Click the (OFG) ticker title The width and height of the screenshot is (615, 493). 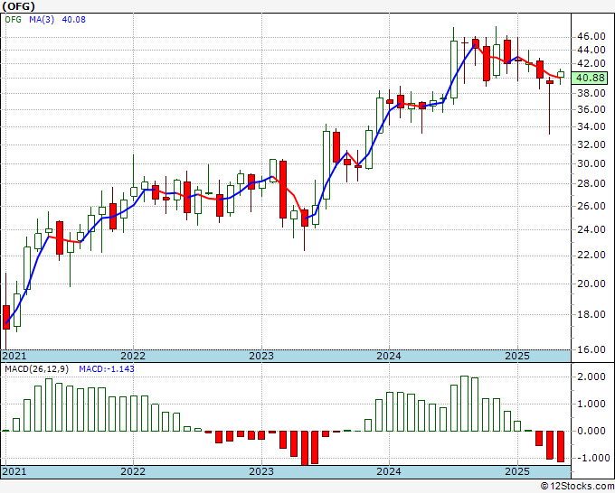pyautogui.click(x=18, y=6)
